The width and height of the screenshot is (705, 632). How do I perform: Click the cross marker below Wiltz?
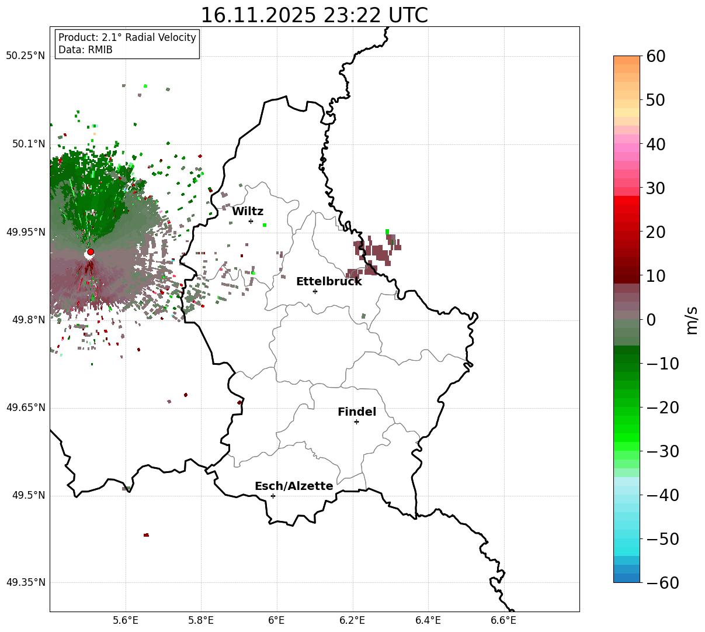click(251, 221)
